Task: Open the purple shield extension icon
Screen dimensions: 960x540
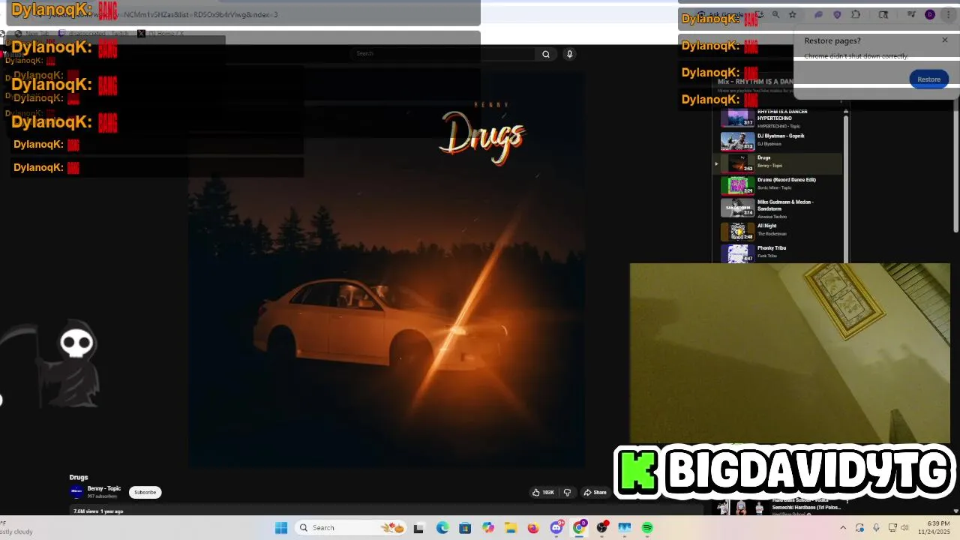Action: [837, 14]
